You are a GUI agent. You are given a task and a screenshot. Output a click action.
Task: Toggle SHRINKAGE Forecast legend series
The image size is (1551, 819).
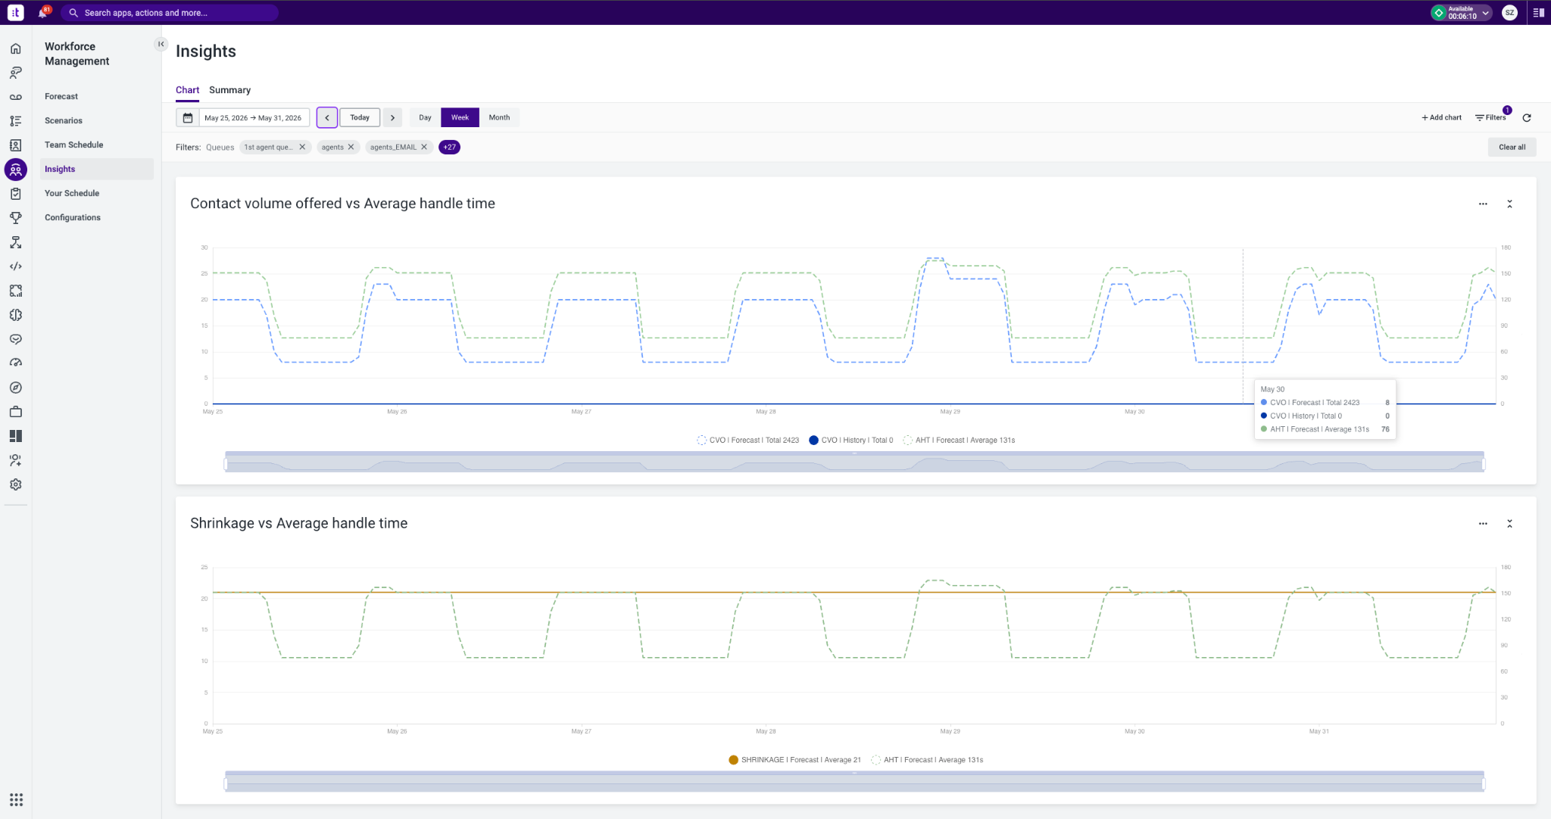[794, 759]
